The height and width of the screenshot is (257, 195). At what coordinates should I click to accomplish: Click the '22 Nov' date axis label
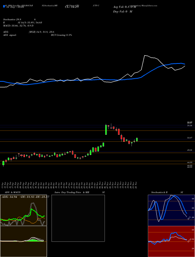pyautogui.click(x=136, y=185)
